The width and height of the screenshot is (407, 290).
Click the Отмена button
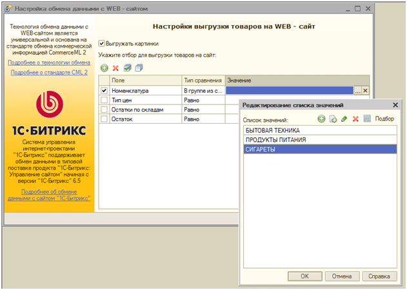(x=342, y=276)
